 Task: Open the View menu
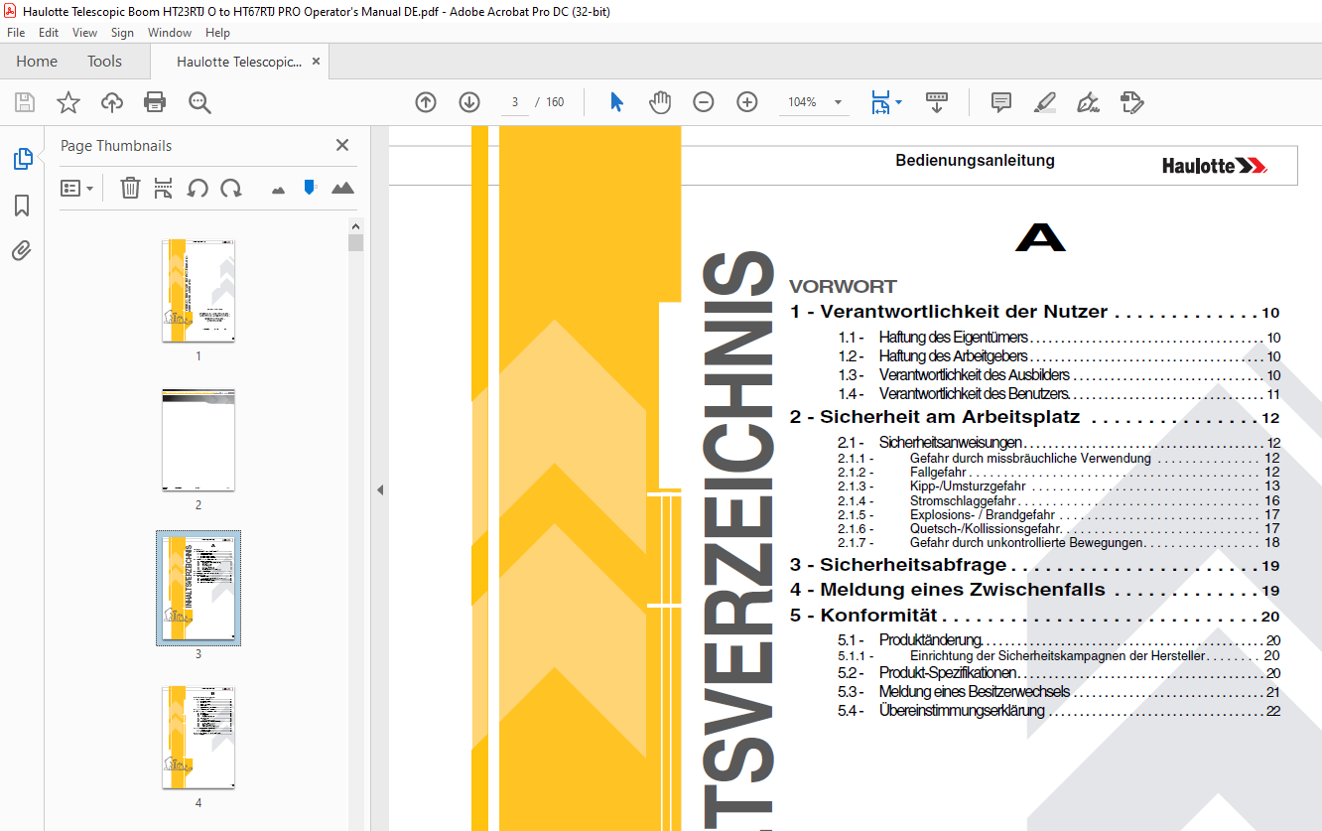(85, 33)
